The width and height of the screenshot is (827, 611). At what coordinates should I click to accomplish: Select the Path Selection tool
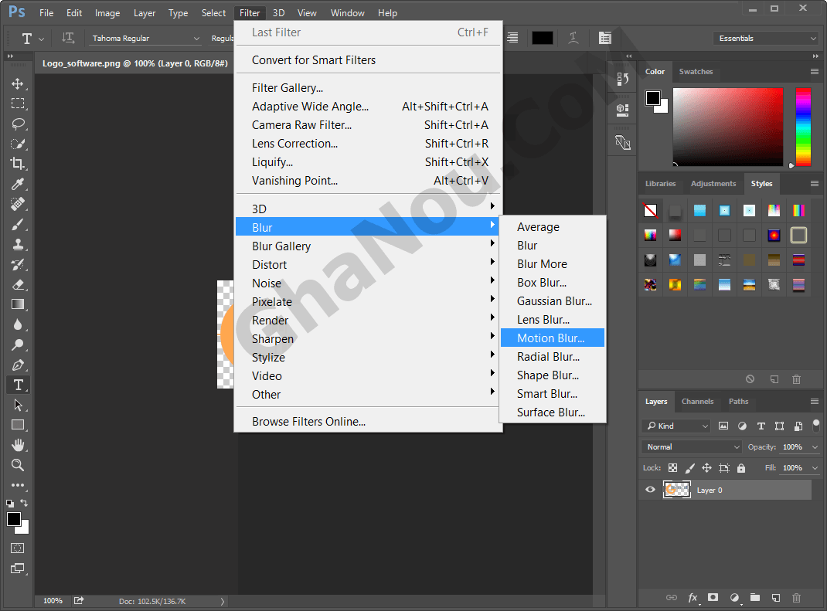[x=18, y=405]
